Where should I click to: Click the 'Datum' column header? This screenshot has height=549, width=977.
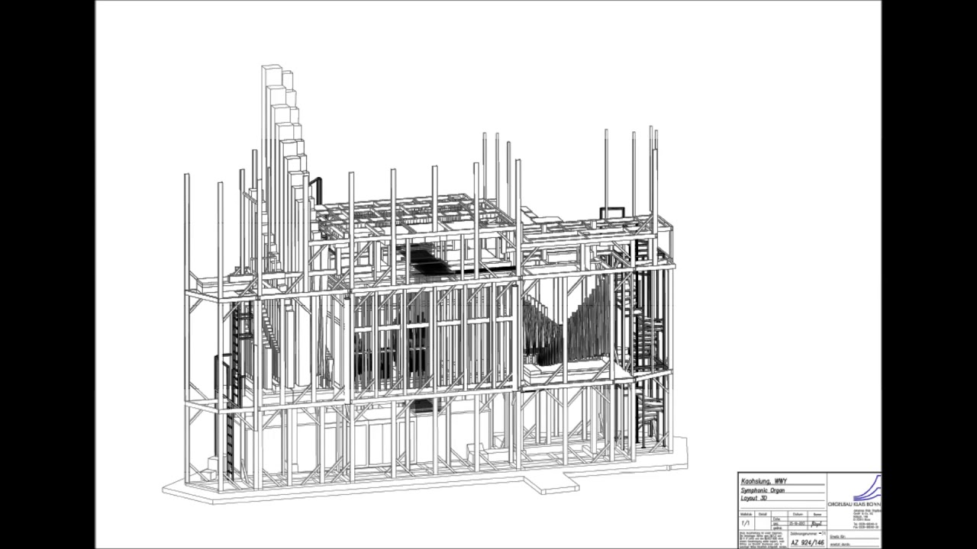(798, 515)
